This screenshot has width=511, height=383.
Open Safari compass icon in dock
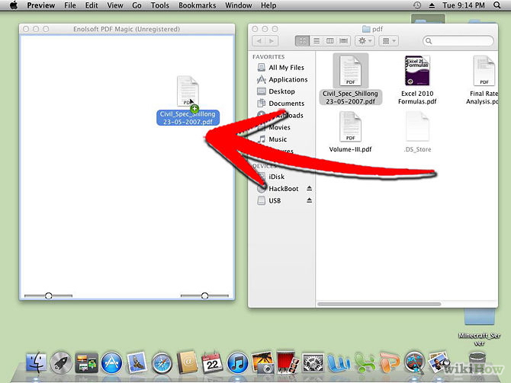pyautogui.click(x=162, y=363)
